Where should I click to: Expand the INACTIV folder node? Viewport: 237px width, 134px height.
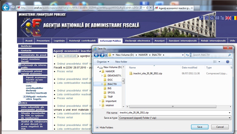coord(102,84)
